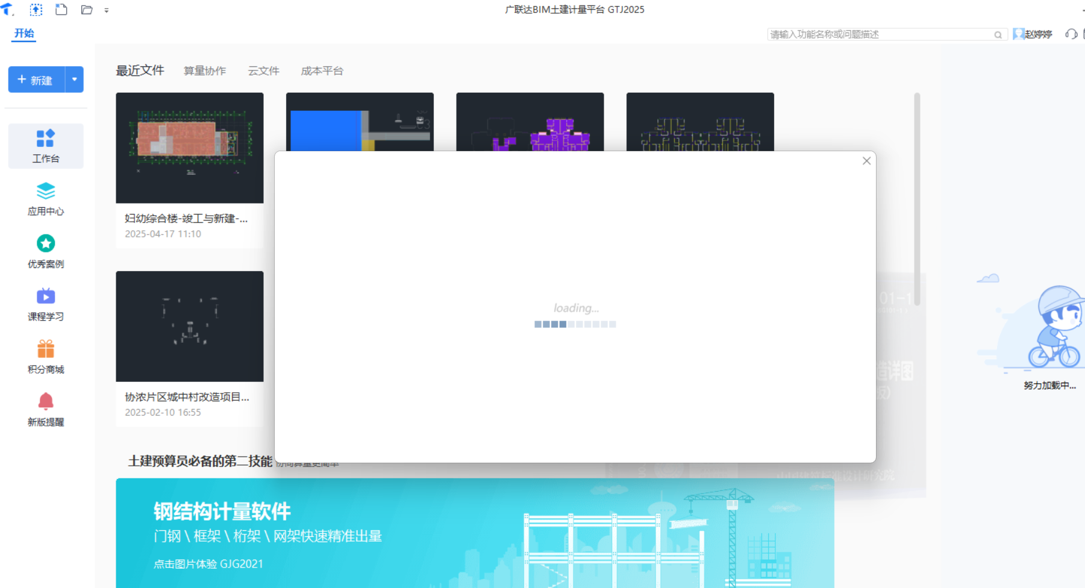Open user profile 赵婷婷
This screenshot has width=1085, height=588.
point(1033,34)
